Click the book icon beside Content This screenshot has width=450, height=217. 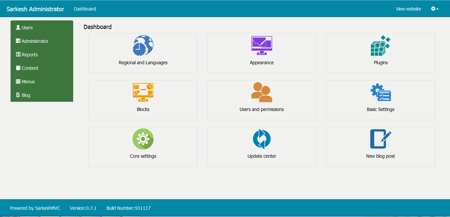pyautogui.click(x=18, y=68)
